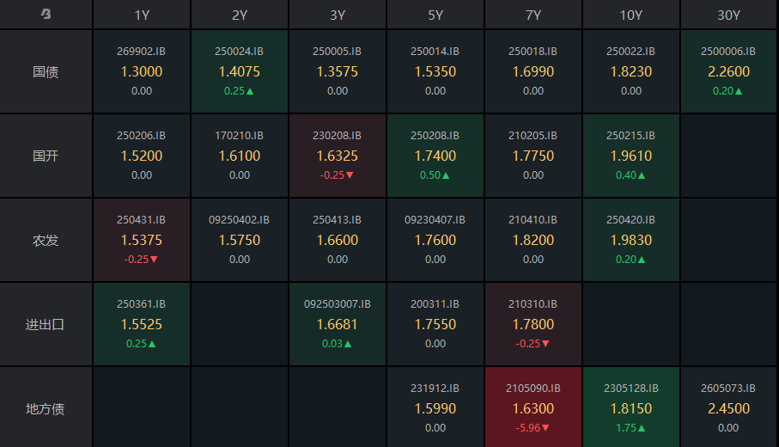This screenshot has width=779, height=447.
Task: Click the 1.6990 yield in the 国债 7Y cell
Action: 533,72
